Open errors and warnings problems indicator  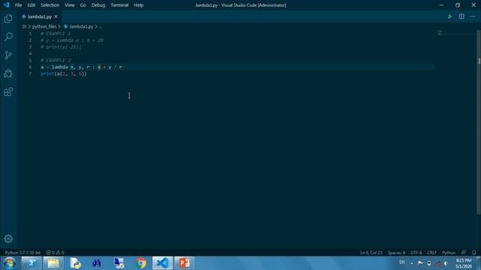pos(55,253)
